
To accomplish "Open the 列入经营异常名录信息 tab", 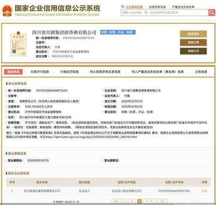I will coord(105,72).
